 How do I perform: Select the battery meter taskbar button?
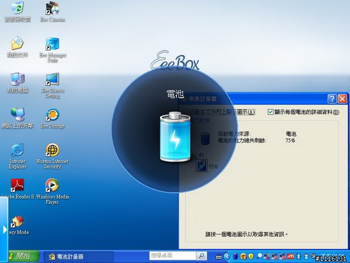point(79,256)
